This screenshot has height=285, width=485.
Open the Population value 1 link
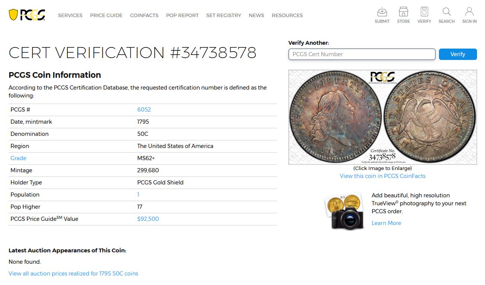pyautogui.click(x=138, y=195)
